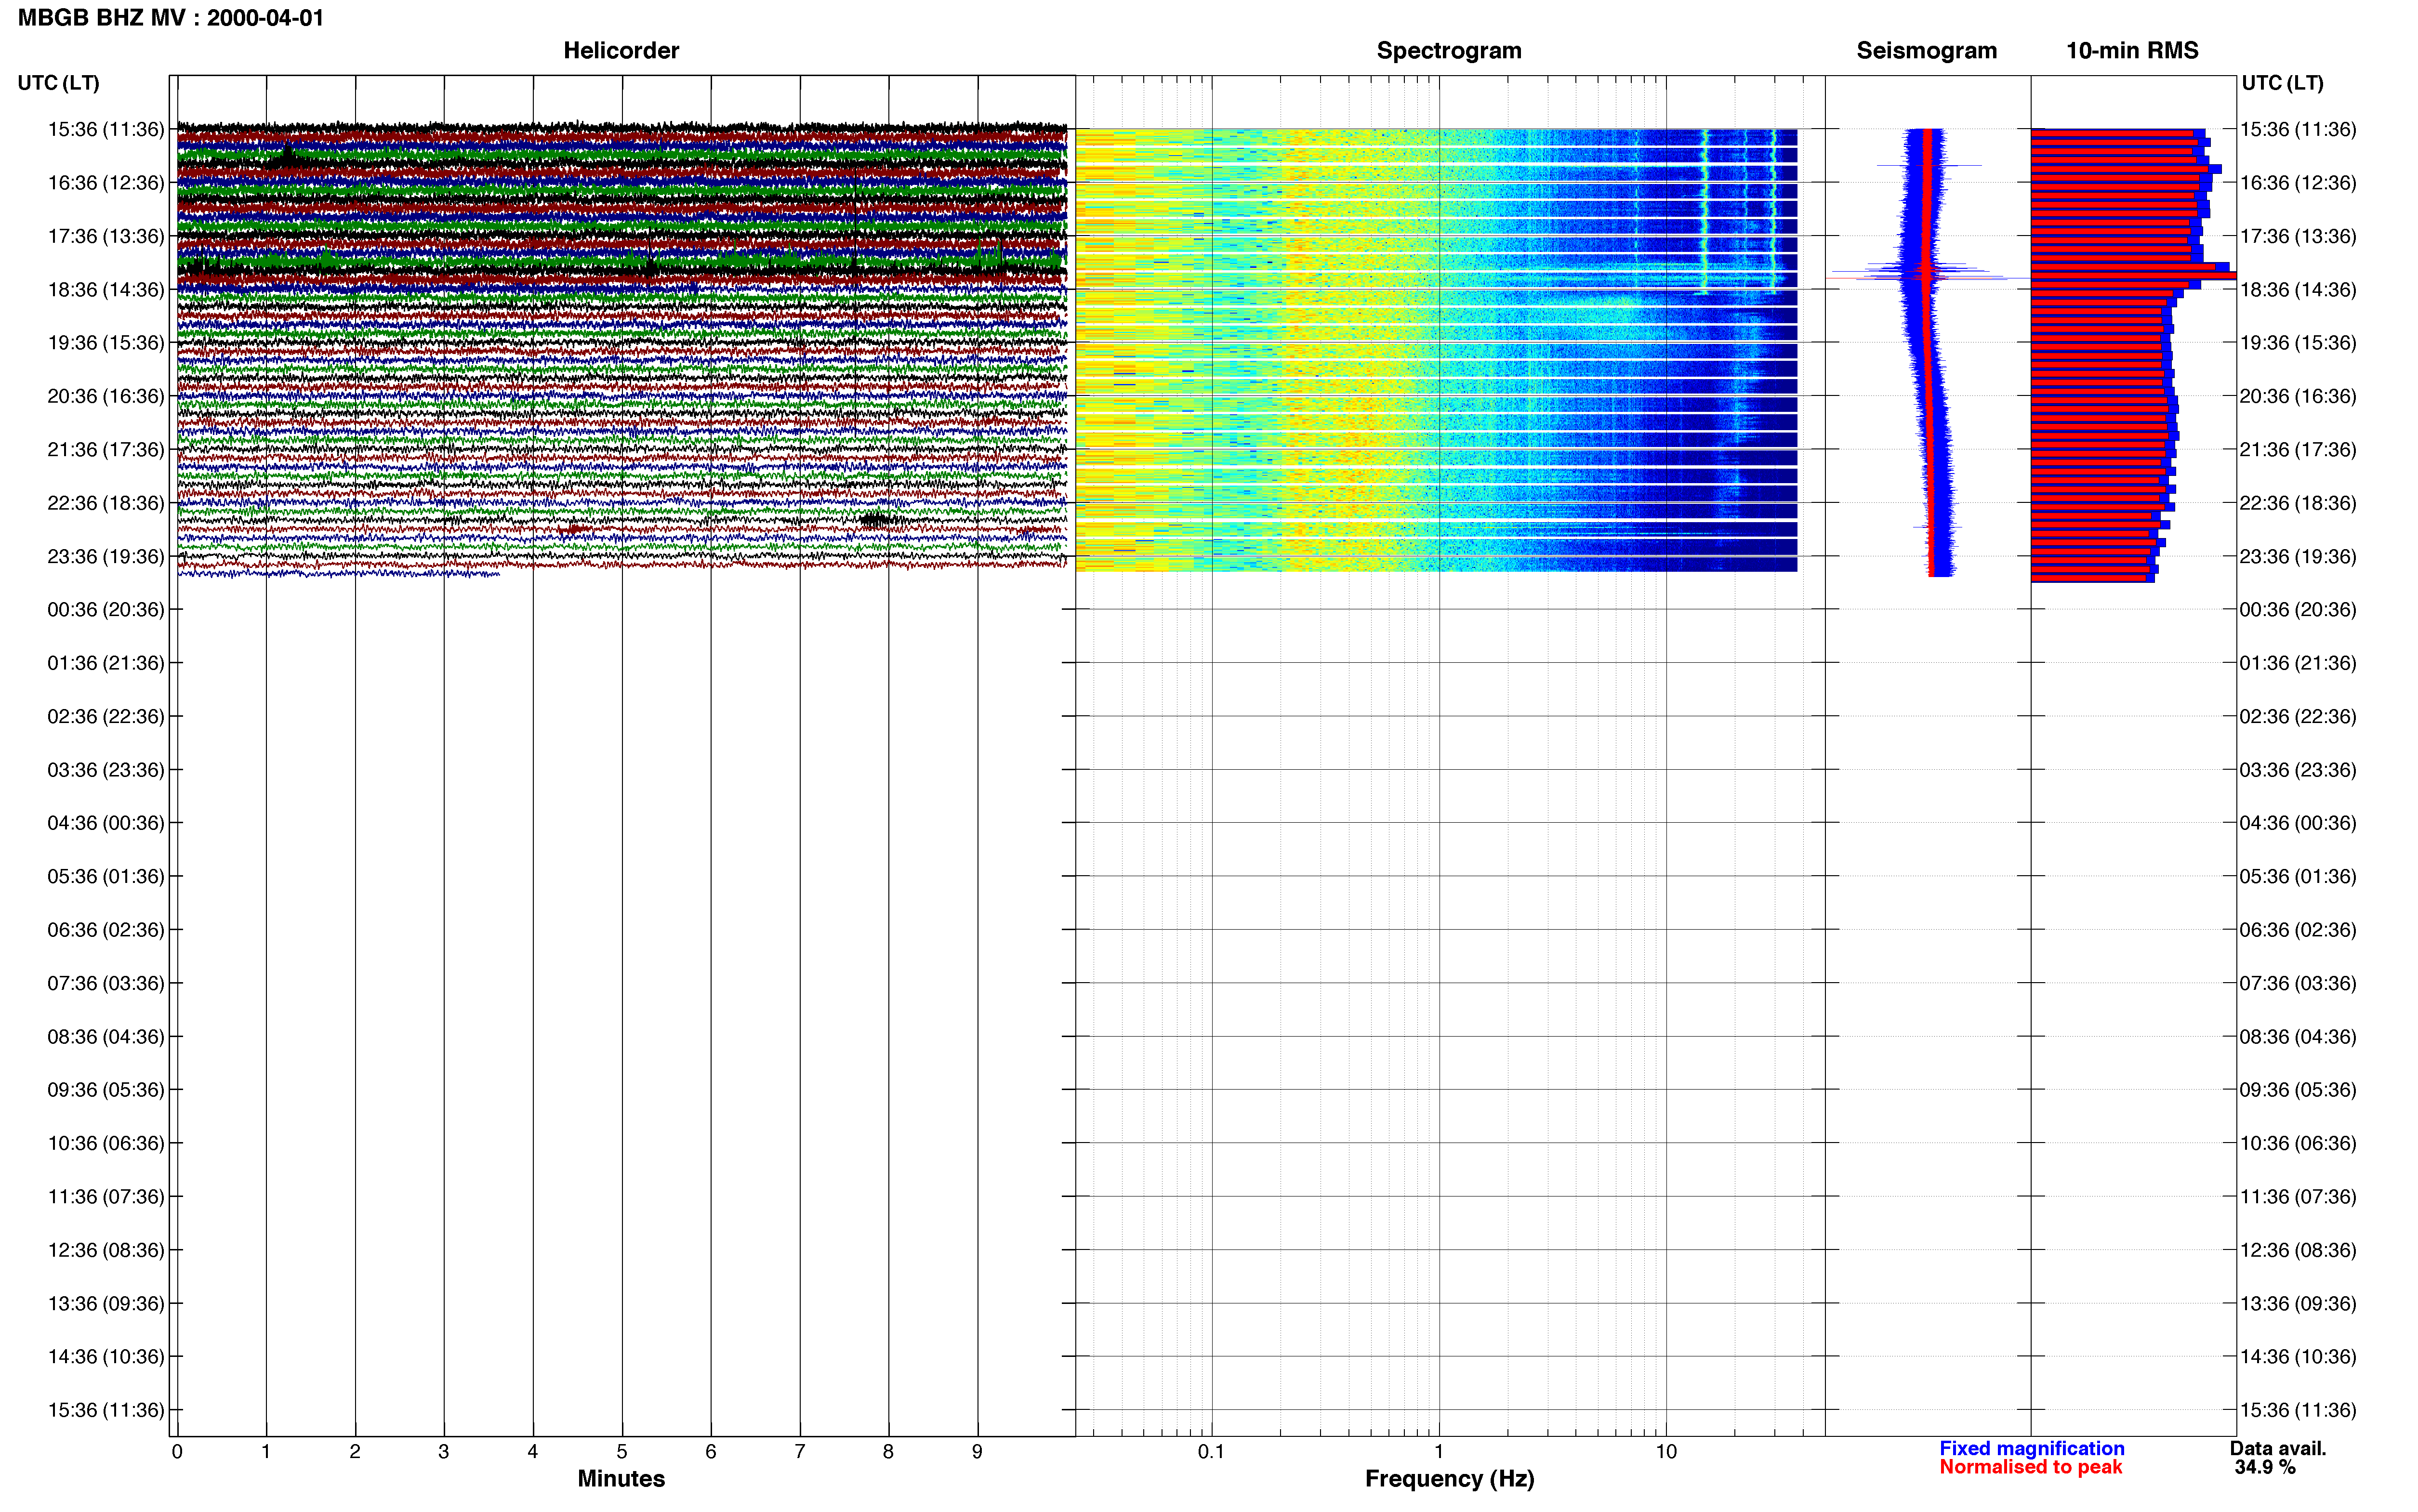Click the Fixed magnification legend text
The height and width of the screenshot is (1512, 2418).
pos(2031,1448)
